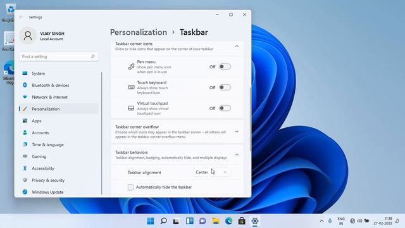Image resolution: width=405 pixels, height=228 pixels.
Task: Click the microphone icon in the system tray
Action: (x=330, y=221)
